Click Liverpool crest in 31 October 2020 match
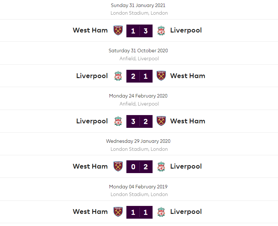This screenshot has width=278, height=226. point(118,76)
